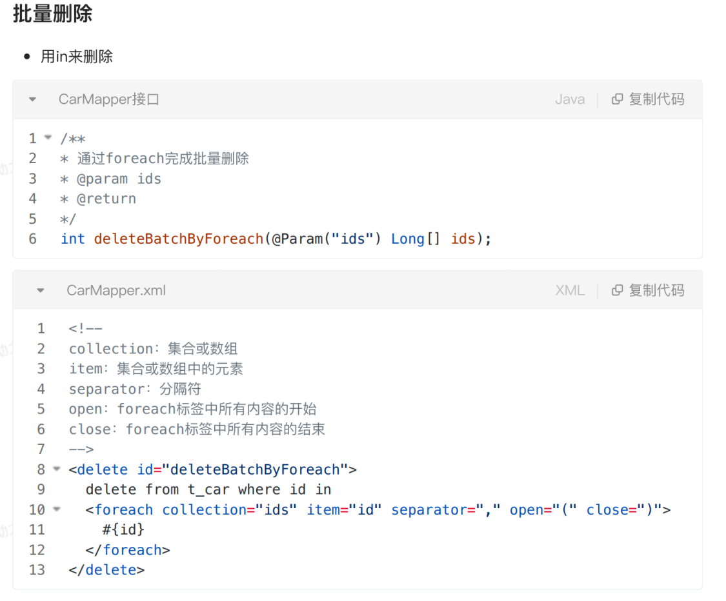Collapse the CarMapper接口 code block
The image size is (726, 601).
[x=33, y=99]
